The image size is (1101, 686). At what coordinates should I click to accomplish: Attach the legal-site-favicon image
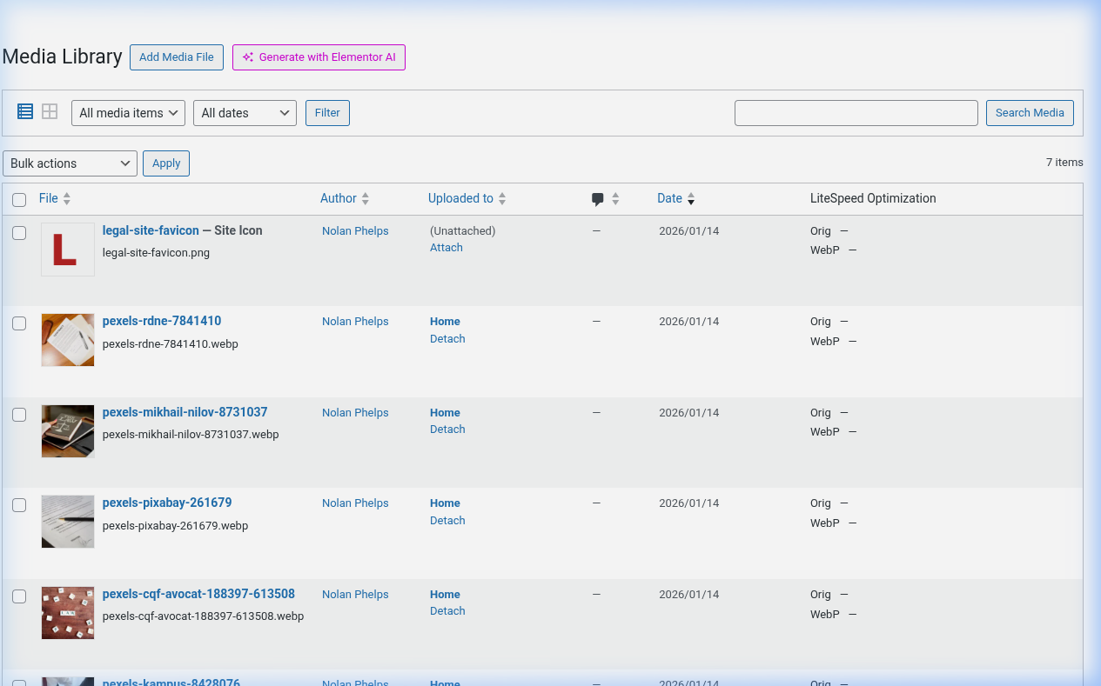tap(446, 247)
